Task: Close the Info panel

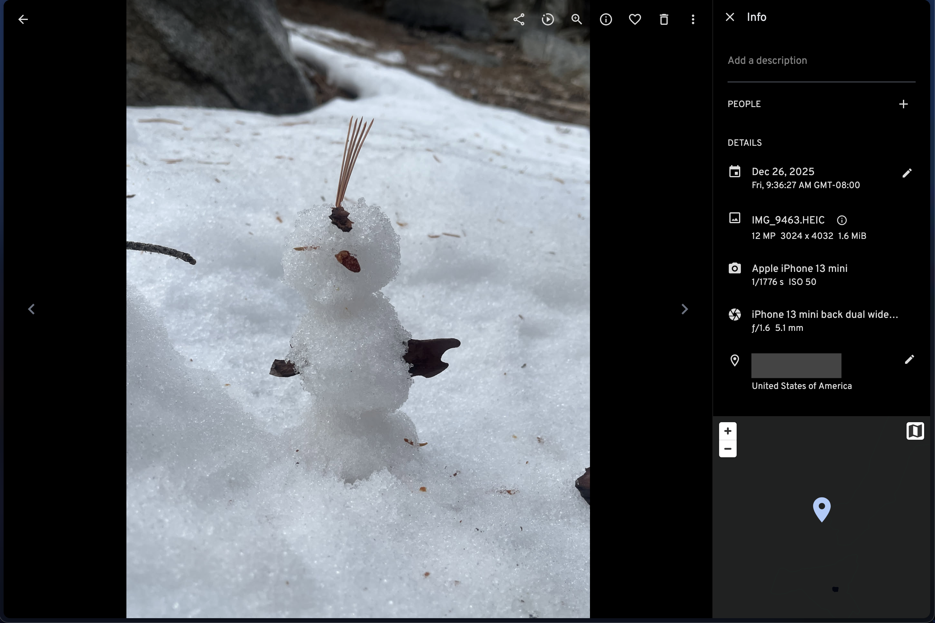Action: pyautogui.click(x=730, y=17)
